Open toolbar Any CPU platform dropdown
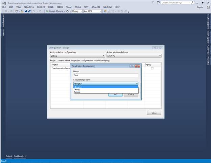 point(92,11)
